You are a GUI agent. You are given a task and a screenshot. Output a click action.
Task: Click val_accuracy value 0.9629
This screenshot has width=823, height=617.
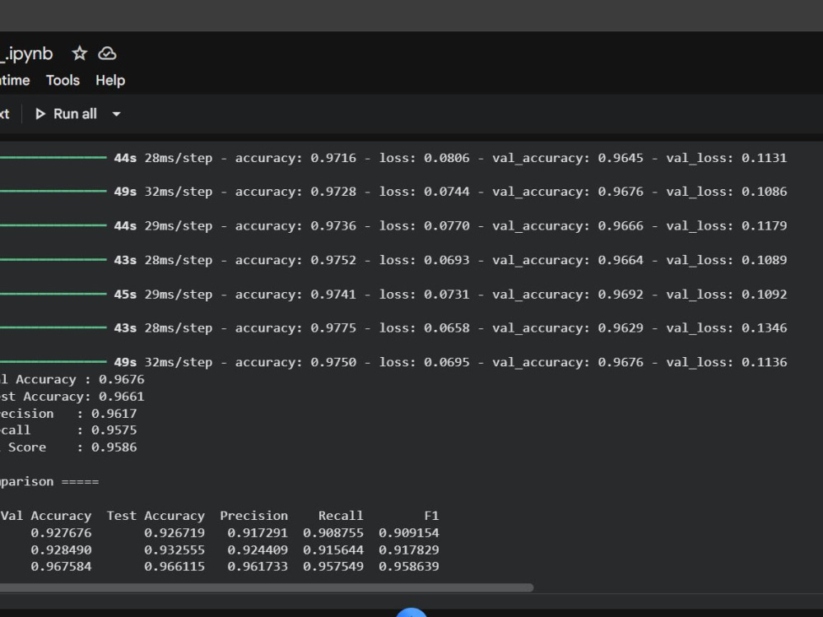[621, 328]
